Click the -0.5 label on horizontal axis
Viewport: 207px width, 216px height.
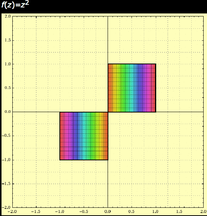click(x=83, y=212)
